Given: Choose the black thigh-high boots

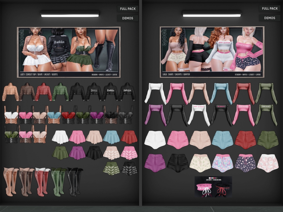Looking at the screenshot, I should [x=75, y=182].
